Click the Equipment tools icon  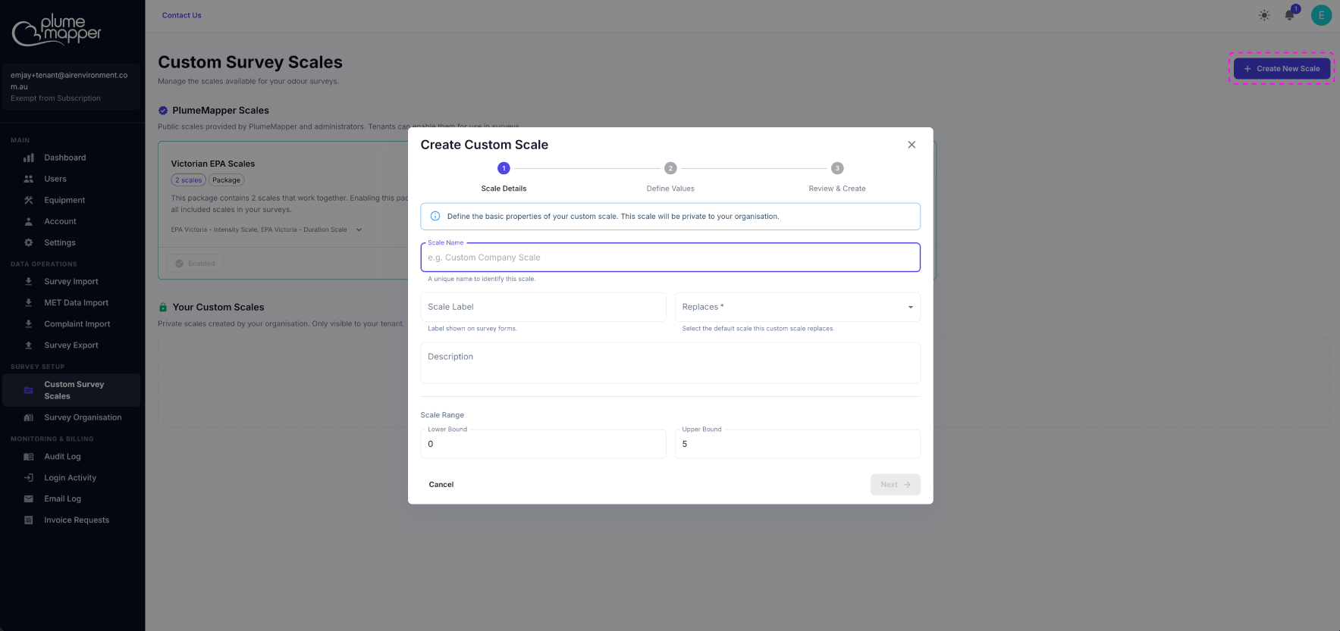click(29, 200)
